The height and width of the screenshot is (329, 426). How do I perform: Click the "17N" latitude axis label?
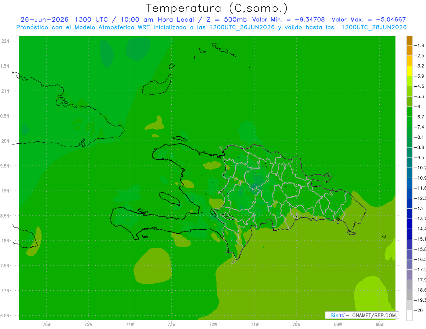coord(6,291)
